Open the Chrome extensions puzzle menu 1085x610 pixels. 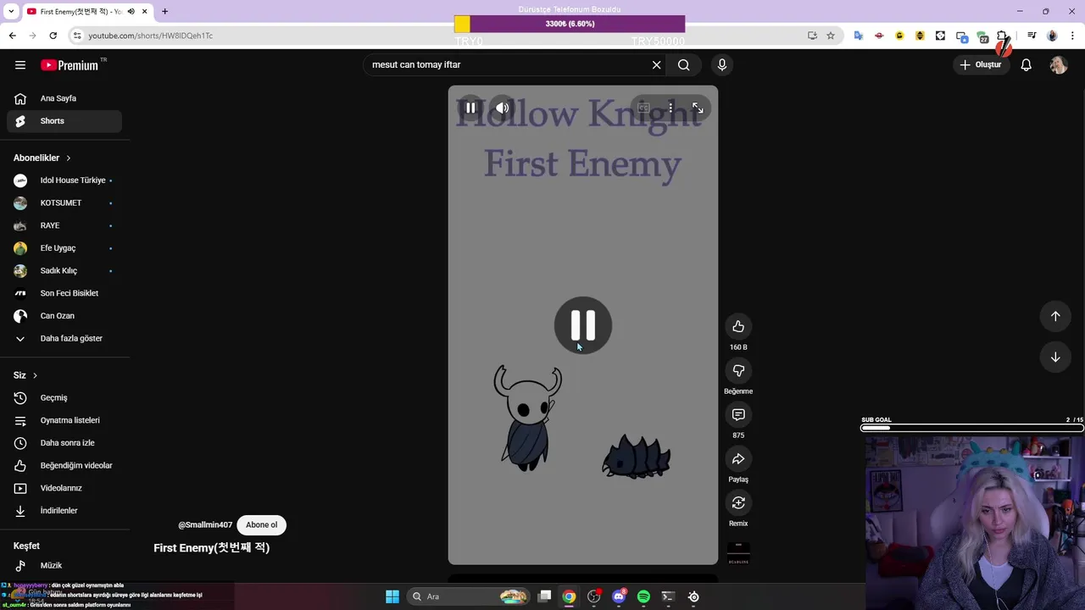coord(1003,36)
